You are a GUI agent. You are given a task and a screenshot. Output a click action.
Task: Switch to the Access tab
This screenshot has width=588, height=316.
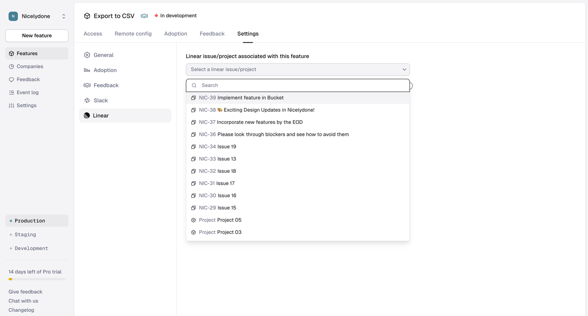[x=93, y=34]
